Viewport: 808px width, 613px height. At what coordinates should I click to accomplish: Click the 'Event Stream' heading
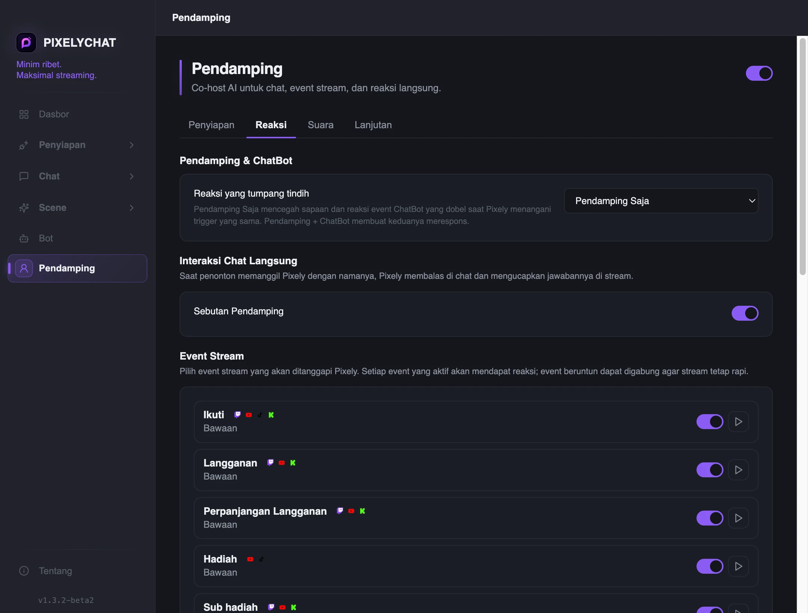(212, 356)
